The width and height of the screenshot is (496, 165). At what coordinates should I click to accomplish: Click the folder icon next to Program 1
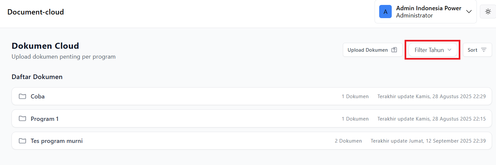tap(22, 119)
